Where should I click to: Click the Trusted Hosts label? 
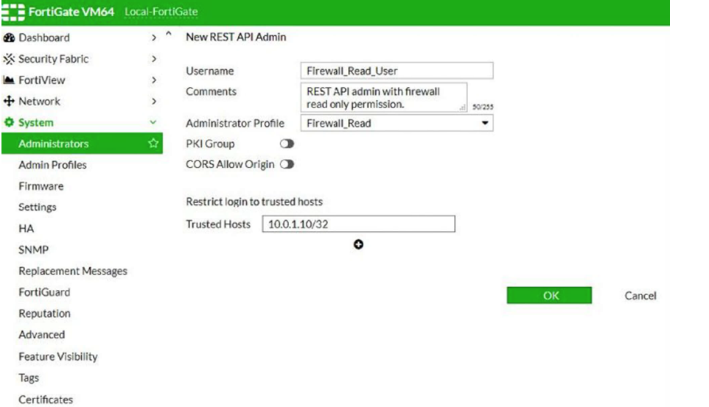pos(218,224)
